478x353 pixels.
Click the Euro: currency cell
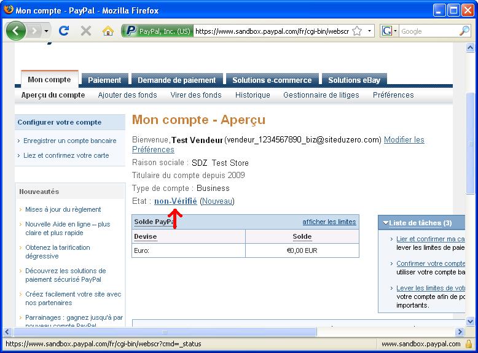click(x=189, y=250)
